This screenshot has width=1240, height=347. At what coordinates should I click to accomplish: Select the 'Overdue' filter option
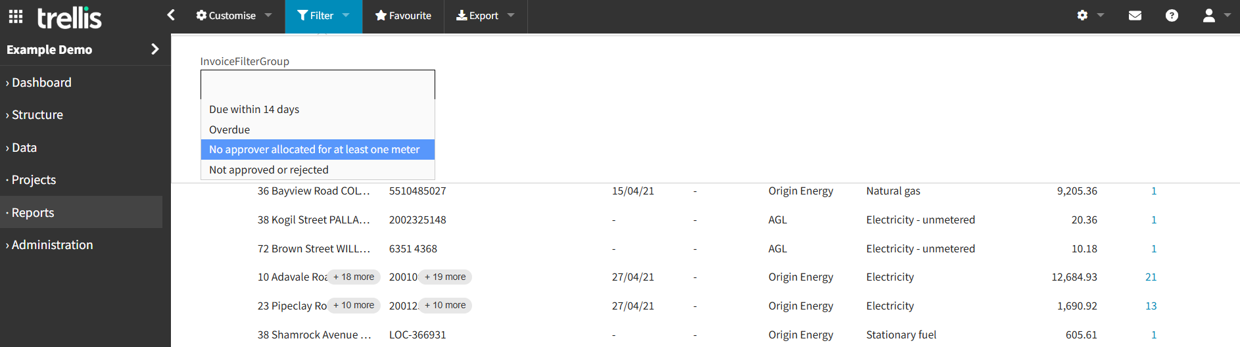(x=229, y=129)
